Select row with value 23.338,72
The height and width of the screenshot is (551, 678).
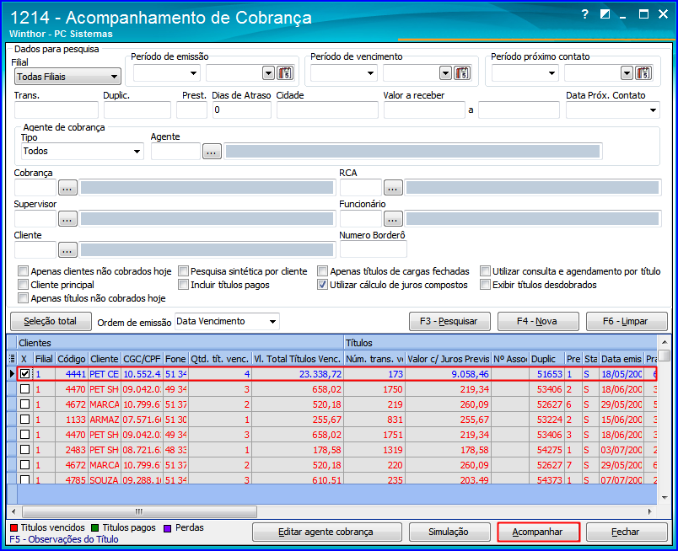337,374
